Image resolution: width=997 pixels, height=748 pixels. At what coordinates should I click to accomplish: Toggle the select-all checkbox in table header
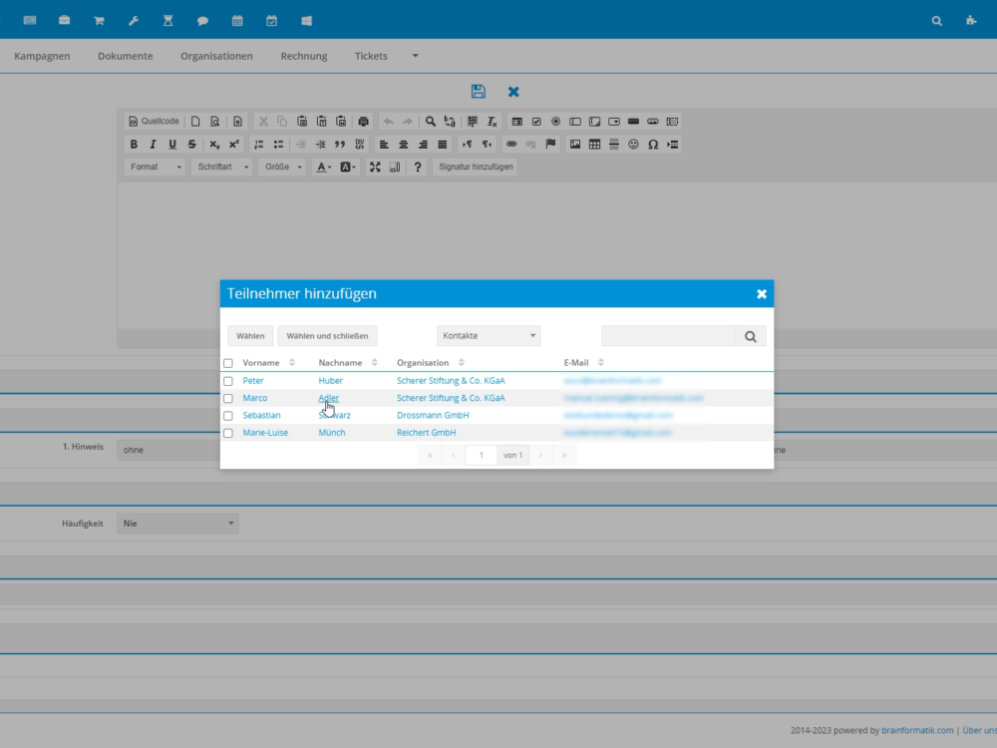click(x=228, y=363)
